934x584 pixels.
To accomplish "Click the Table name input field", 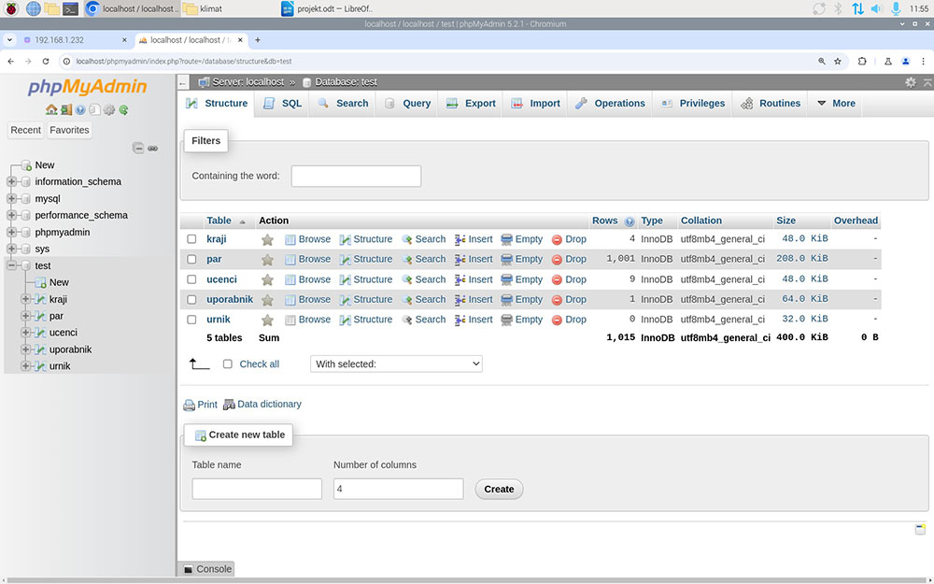I will [257, 490].
